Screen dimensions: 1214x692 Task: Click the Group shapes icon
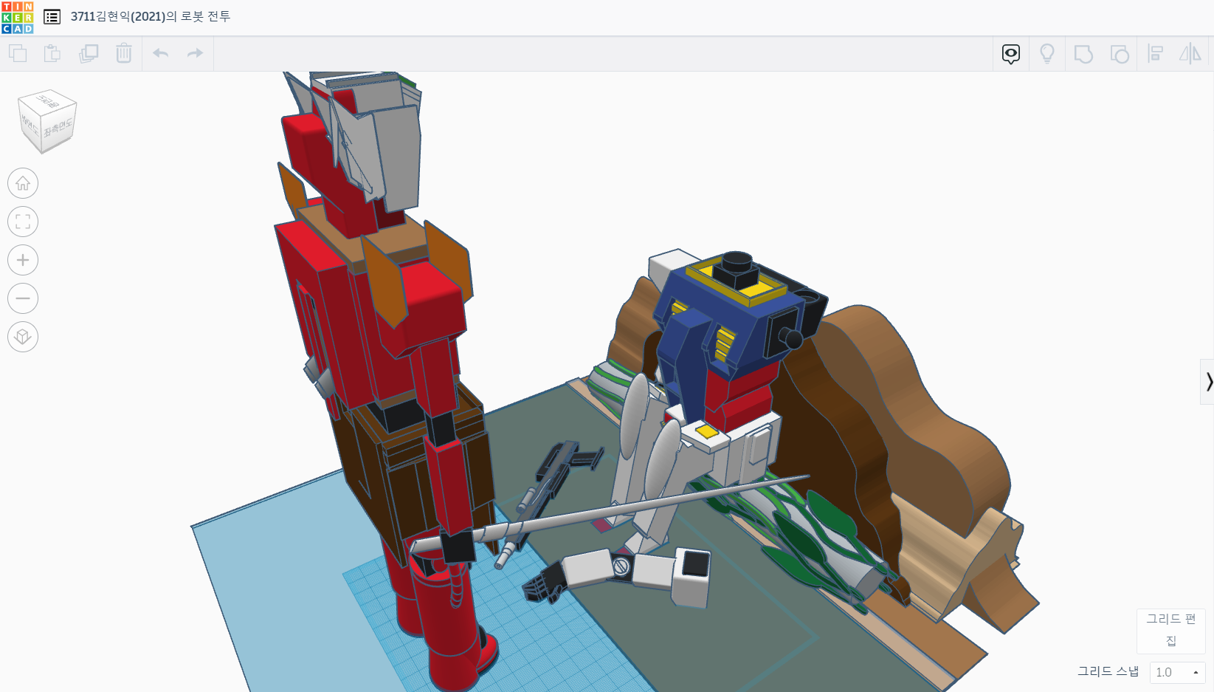pyautogui.click(x=1083, y=54)
